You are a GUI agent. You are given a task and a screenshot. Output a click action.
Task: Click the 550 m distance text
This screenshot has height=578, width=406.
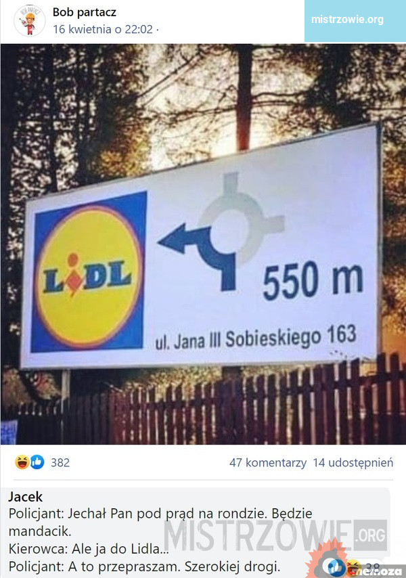point(313,280)
